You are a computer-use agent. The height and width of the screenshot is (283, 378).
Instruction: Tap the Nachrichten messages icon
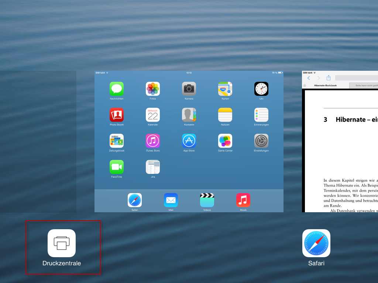coord(117,89)
